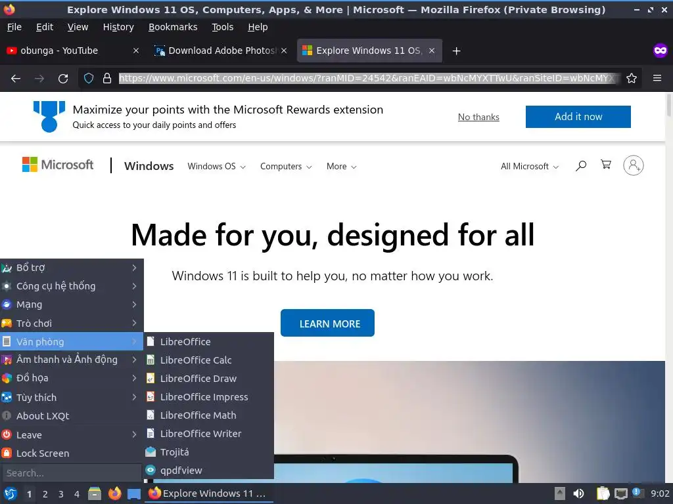Open the Help menu
Screen dimensions: 673x504
258,27
